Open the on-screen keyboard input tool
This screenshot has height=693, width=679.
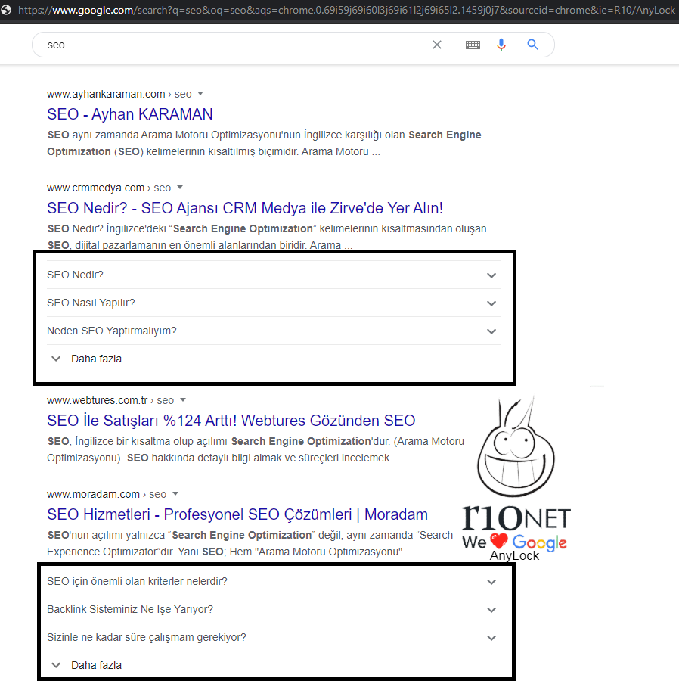click(473, 45)
